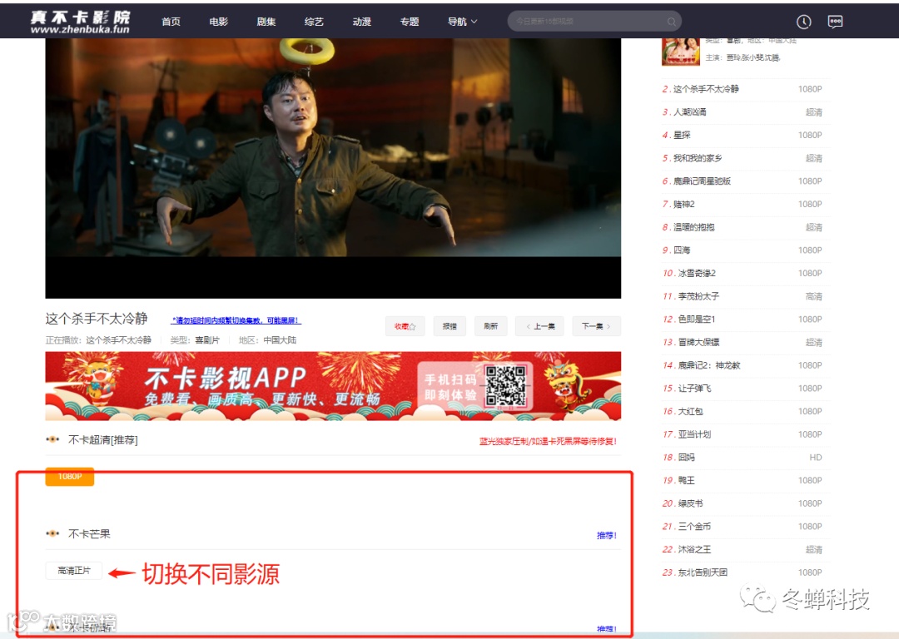Image resolution: width=899 pixels, height=639 pixels.
Task: Go to 下一集 next episode
Action: tap(596, 326)
